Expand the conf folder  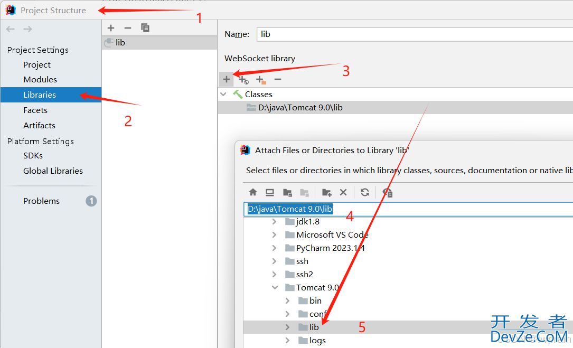pos(287,314)
